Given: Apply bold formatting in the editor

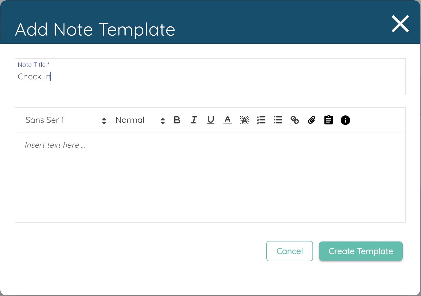Looking at the screenshot, I should pos(177,120).
